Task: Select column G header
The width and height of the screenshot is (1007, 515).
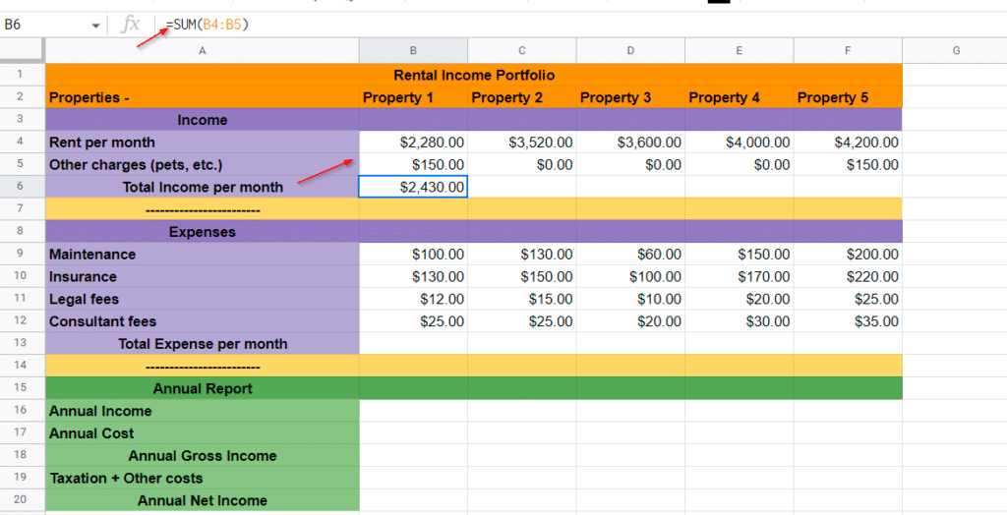Action: [955, 50]
